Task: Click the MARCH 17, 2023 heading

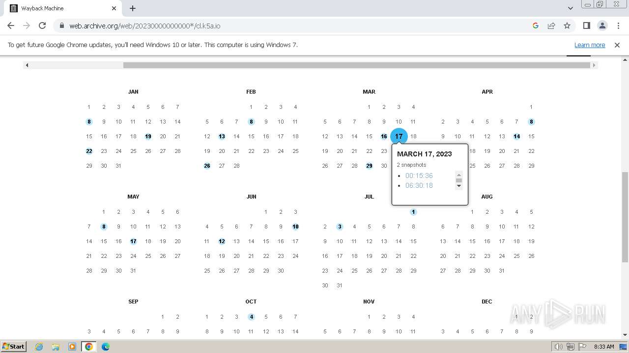Action: point(424,154)
